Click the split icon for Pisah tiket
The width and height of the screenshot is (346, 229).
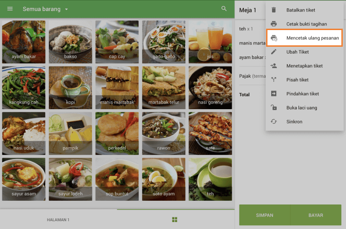[274, 80]
